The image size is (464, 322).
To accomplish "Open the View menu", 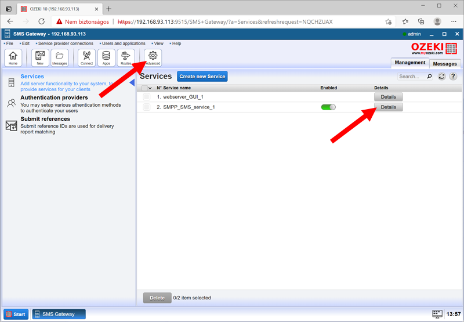I will (x=157, y=43).
